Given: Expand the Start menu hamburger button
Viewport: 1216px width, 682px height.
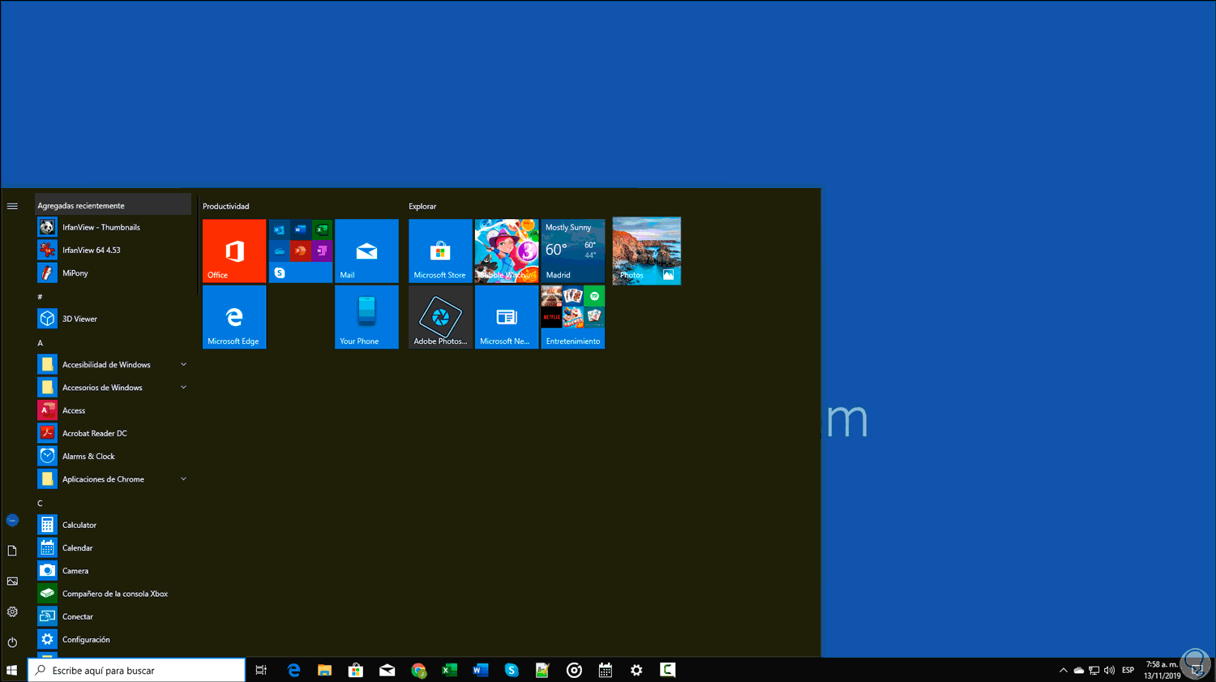Looking at the screenshot, I should coord(12,206).
